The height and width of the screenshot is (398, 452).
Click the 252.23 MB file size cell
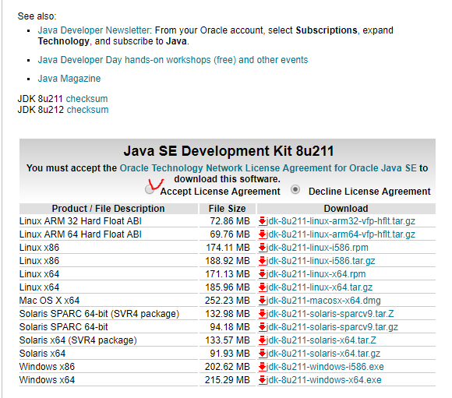pos(228,301)
